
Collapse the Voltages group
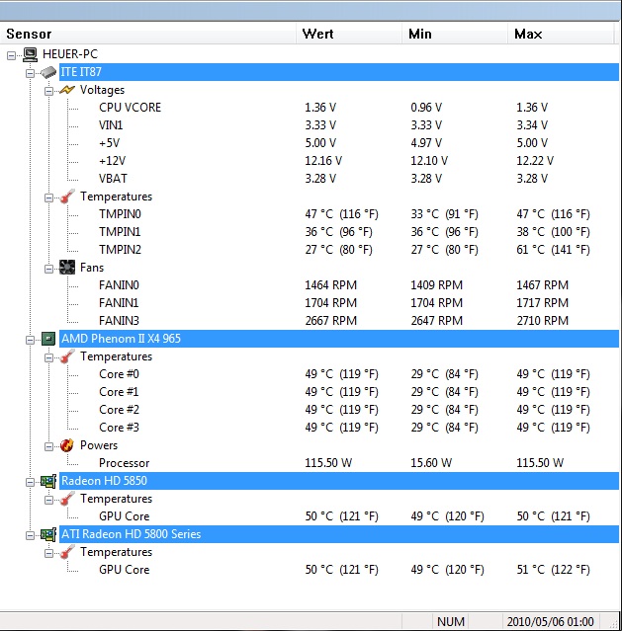click(48, 92)
